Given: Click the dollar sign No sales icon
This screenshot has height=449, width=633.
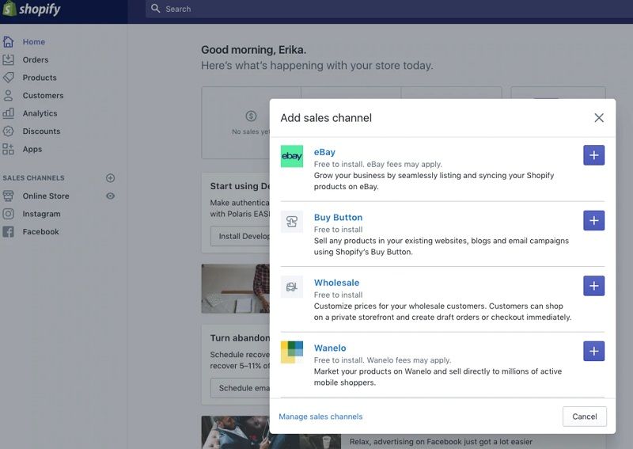Looking at the screenshot, I should [251, 116].
